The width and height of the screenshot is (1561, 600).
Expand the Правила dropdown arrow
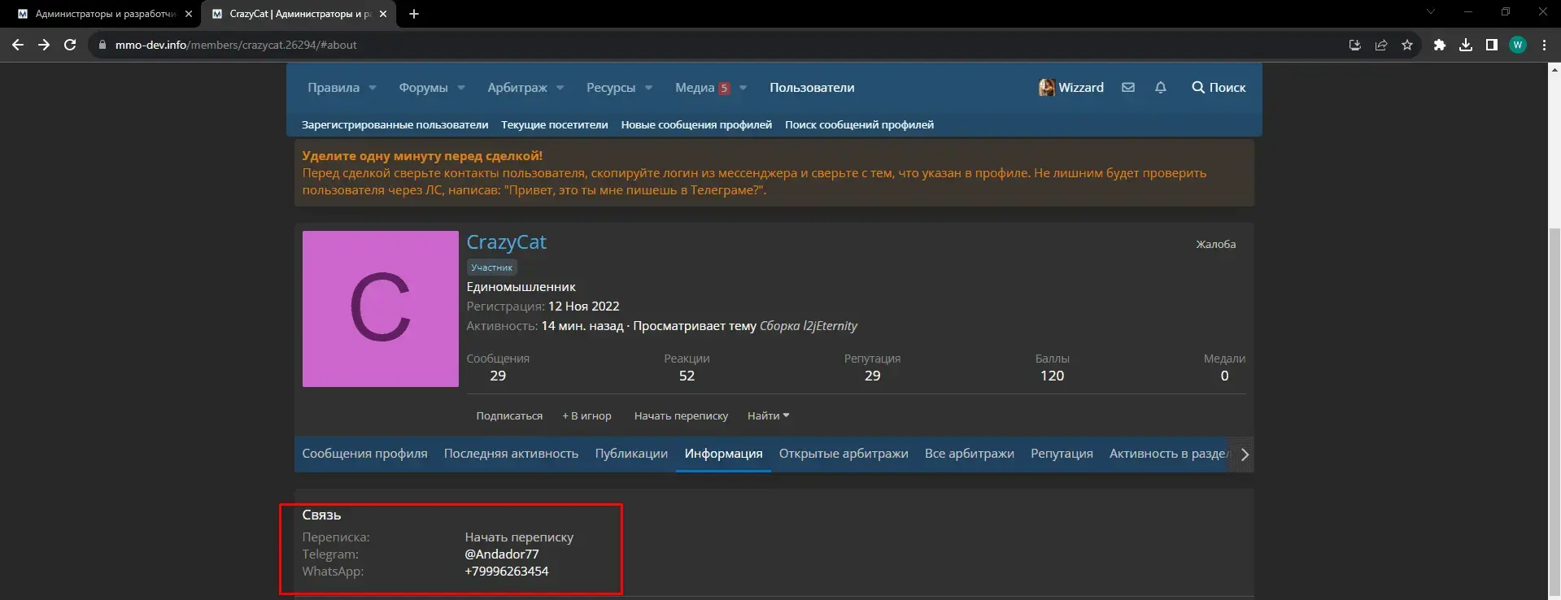(x=373, y=88)
